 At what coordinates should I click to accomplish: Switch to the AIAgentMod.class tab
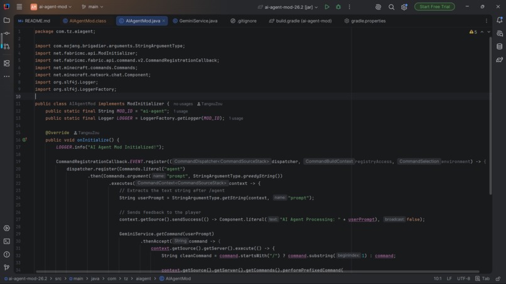pos(85,21)
